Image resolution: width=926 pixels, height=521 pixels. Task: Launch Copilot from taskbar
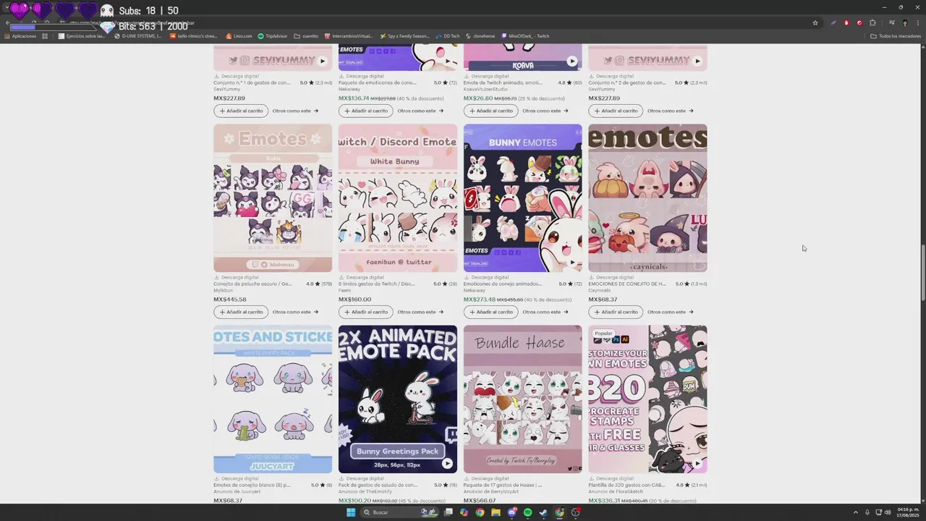pos(464,512)
